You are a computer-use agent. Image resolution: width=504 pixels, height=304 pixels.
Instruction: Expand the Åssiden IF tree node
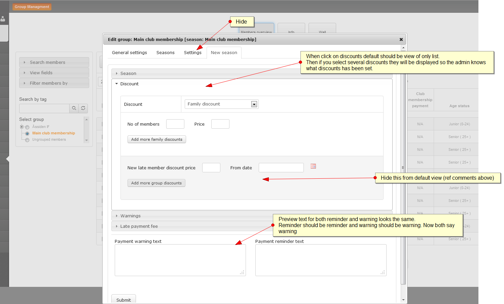coord(22,127)
